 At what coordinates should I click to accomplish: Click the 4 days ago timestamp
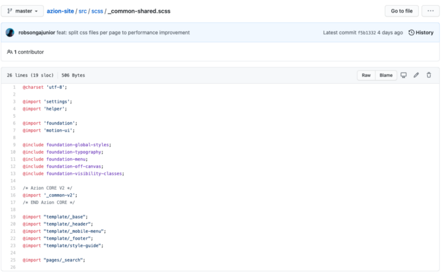pos(390,33)
